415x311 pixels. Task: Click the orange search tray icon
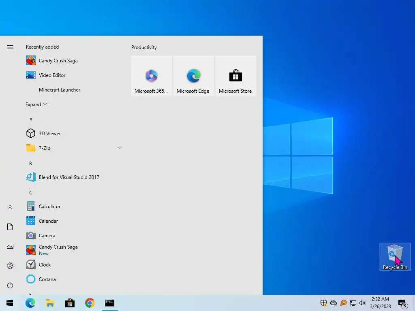[343, 303]
